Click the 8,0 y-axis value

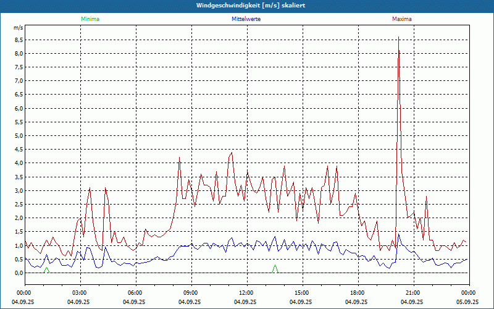[x=19, y=53]
